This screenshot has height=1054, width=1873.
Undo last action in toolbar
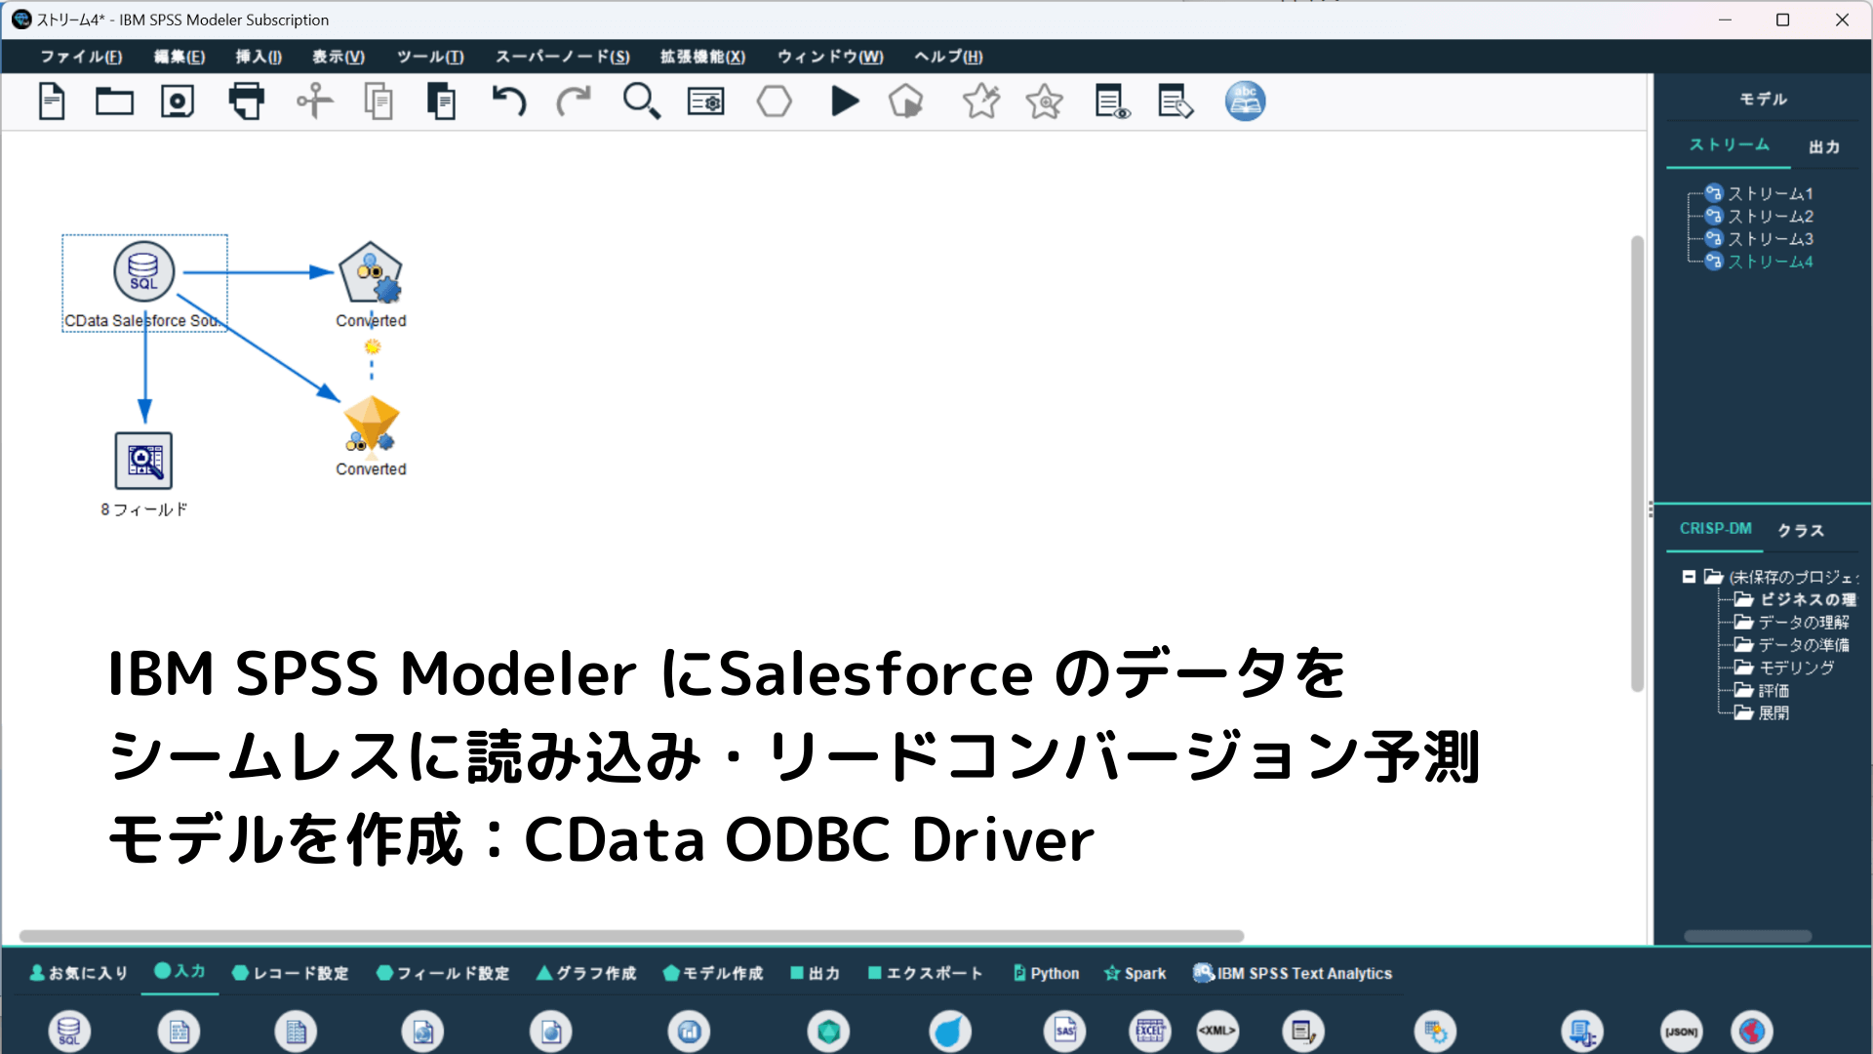tap(508, 101)
